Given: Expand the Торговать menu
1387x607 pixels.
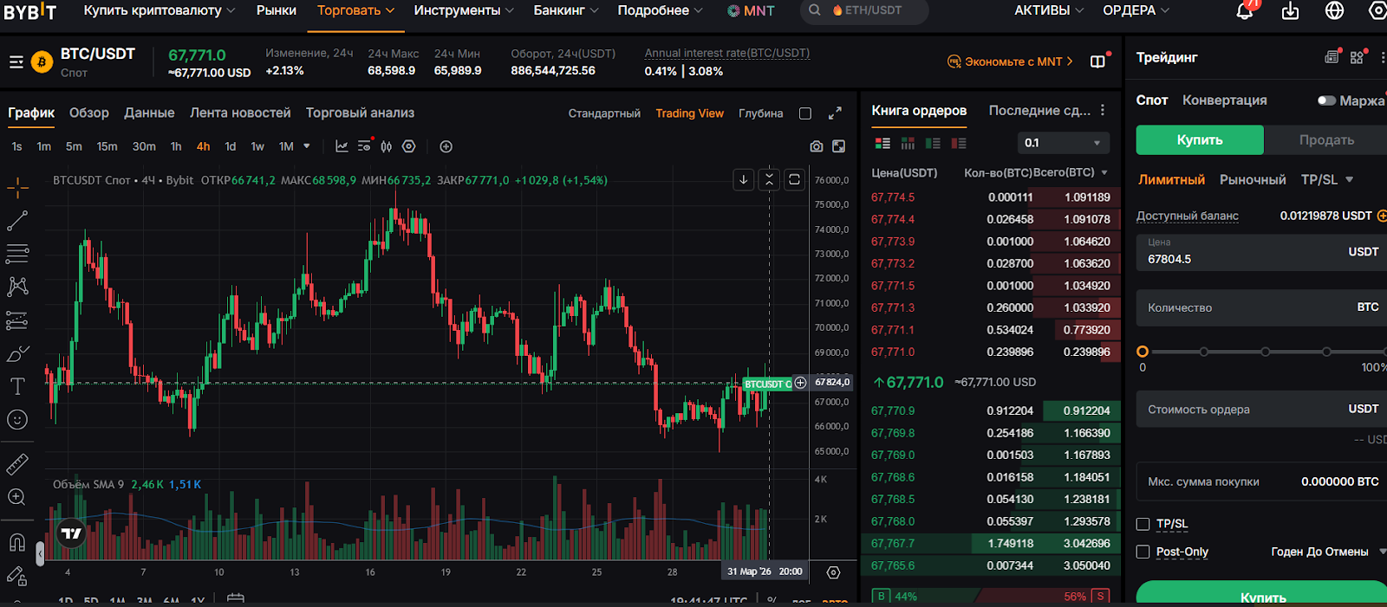Looking at the screenshot, I should pos(355,10).
